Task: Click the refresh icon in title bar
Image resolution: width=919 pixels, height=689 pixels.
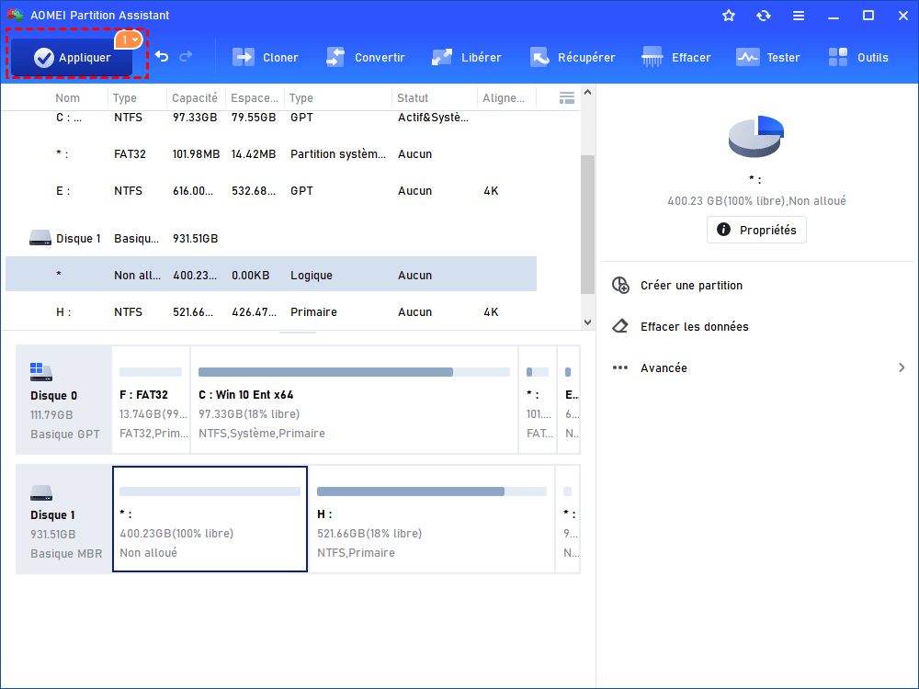Action: [764, 16]
